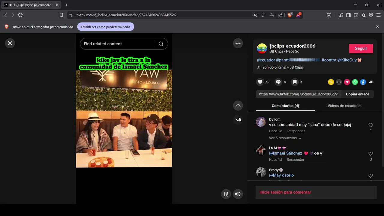This screenshot has width=384, height=216.
Task: Mute the video with speaker icon
Action: 238,194
